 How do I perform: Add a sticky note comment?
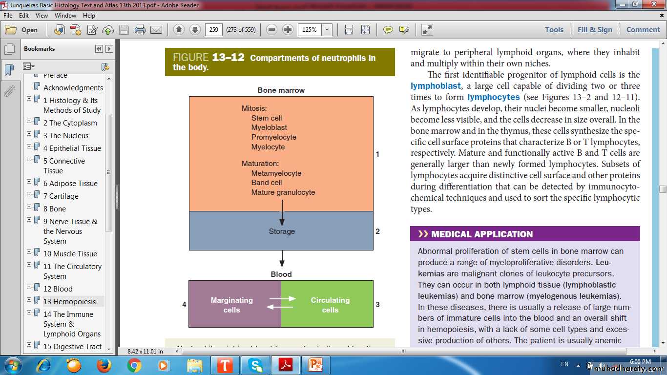pyautogui.click(x=388, y=30)
